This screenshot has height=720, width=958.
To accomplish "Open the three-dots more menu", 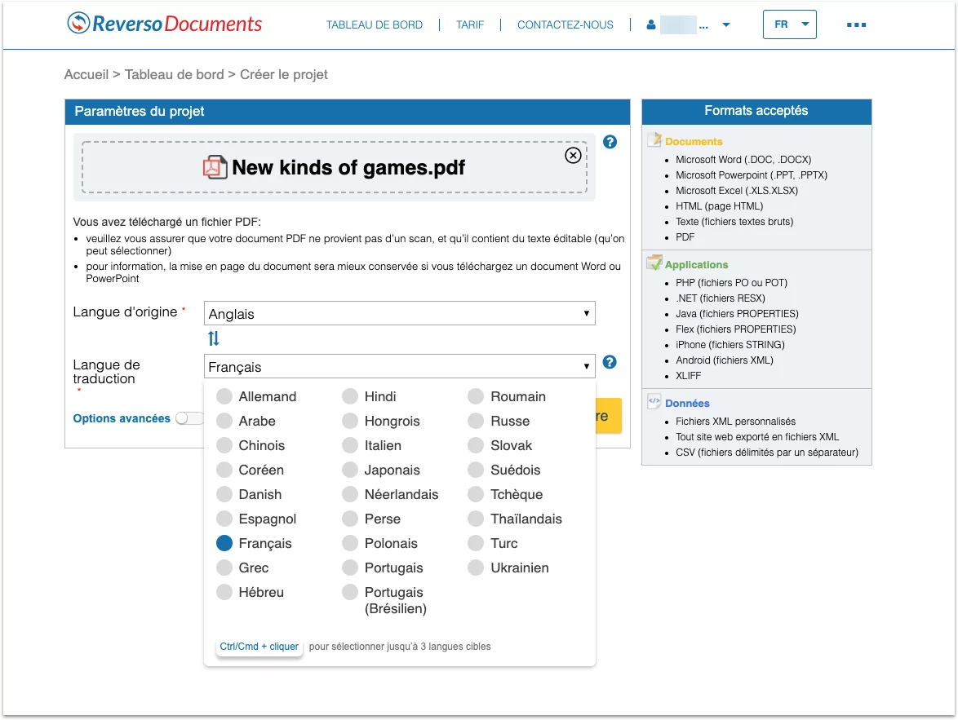I will click(x=856, y=25).
